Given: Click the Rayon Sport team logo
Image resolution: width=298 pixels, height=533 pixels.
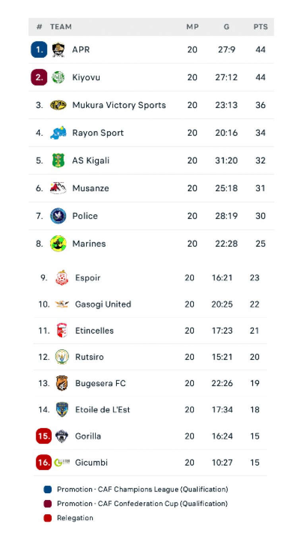Looking at the screenshot, I should point(58,133).
